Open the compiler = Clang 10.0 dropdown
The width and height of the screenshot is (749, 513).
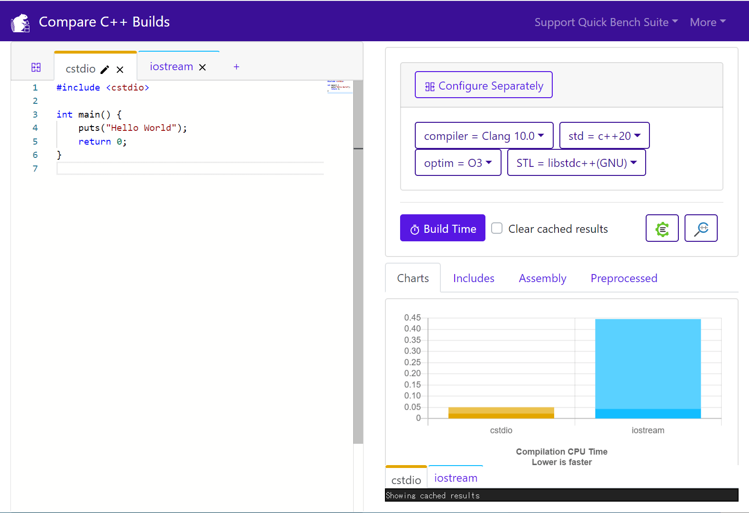point(484,136)
